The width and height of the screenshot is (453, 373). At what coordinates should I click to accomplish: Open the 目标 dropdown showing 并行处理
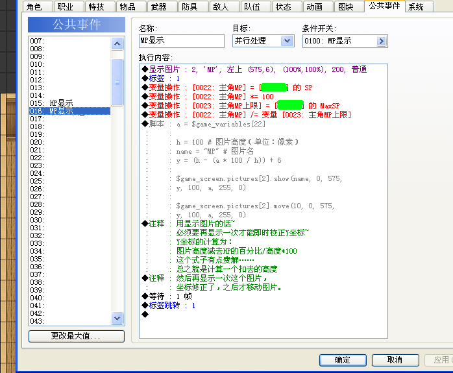pos(263,41)
